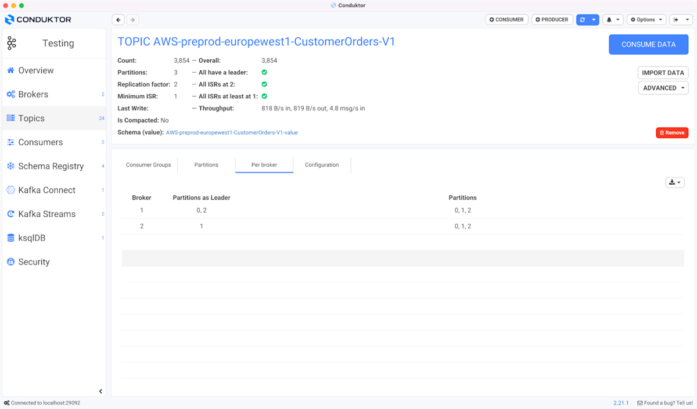Open the refresh interval dropdown arrow
697x409 pixels.
[594, 20]
